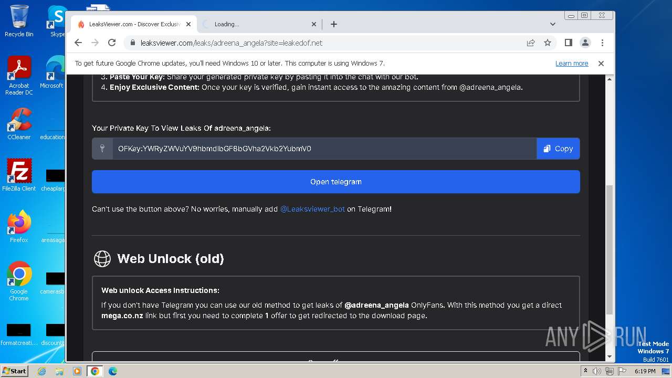Show hidden tray icons arrow
Screen dimensions: 672x378
point(585,371)
